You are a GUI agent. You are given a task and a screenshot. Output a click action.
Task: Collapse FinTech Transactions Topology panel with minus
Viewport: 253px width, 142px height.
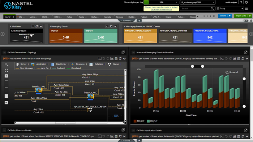point(4,52)
